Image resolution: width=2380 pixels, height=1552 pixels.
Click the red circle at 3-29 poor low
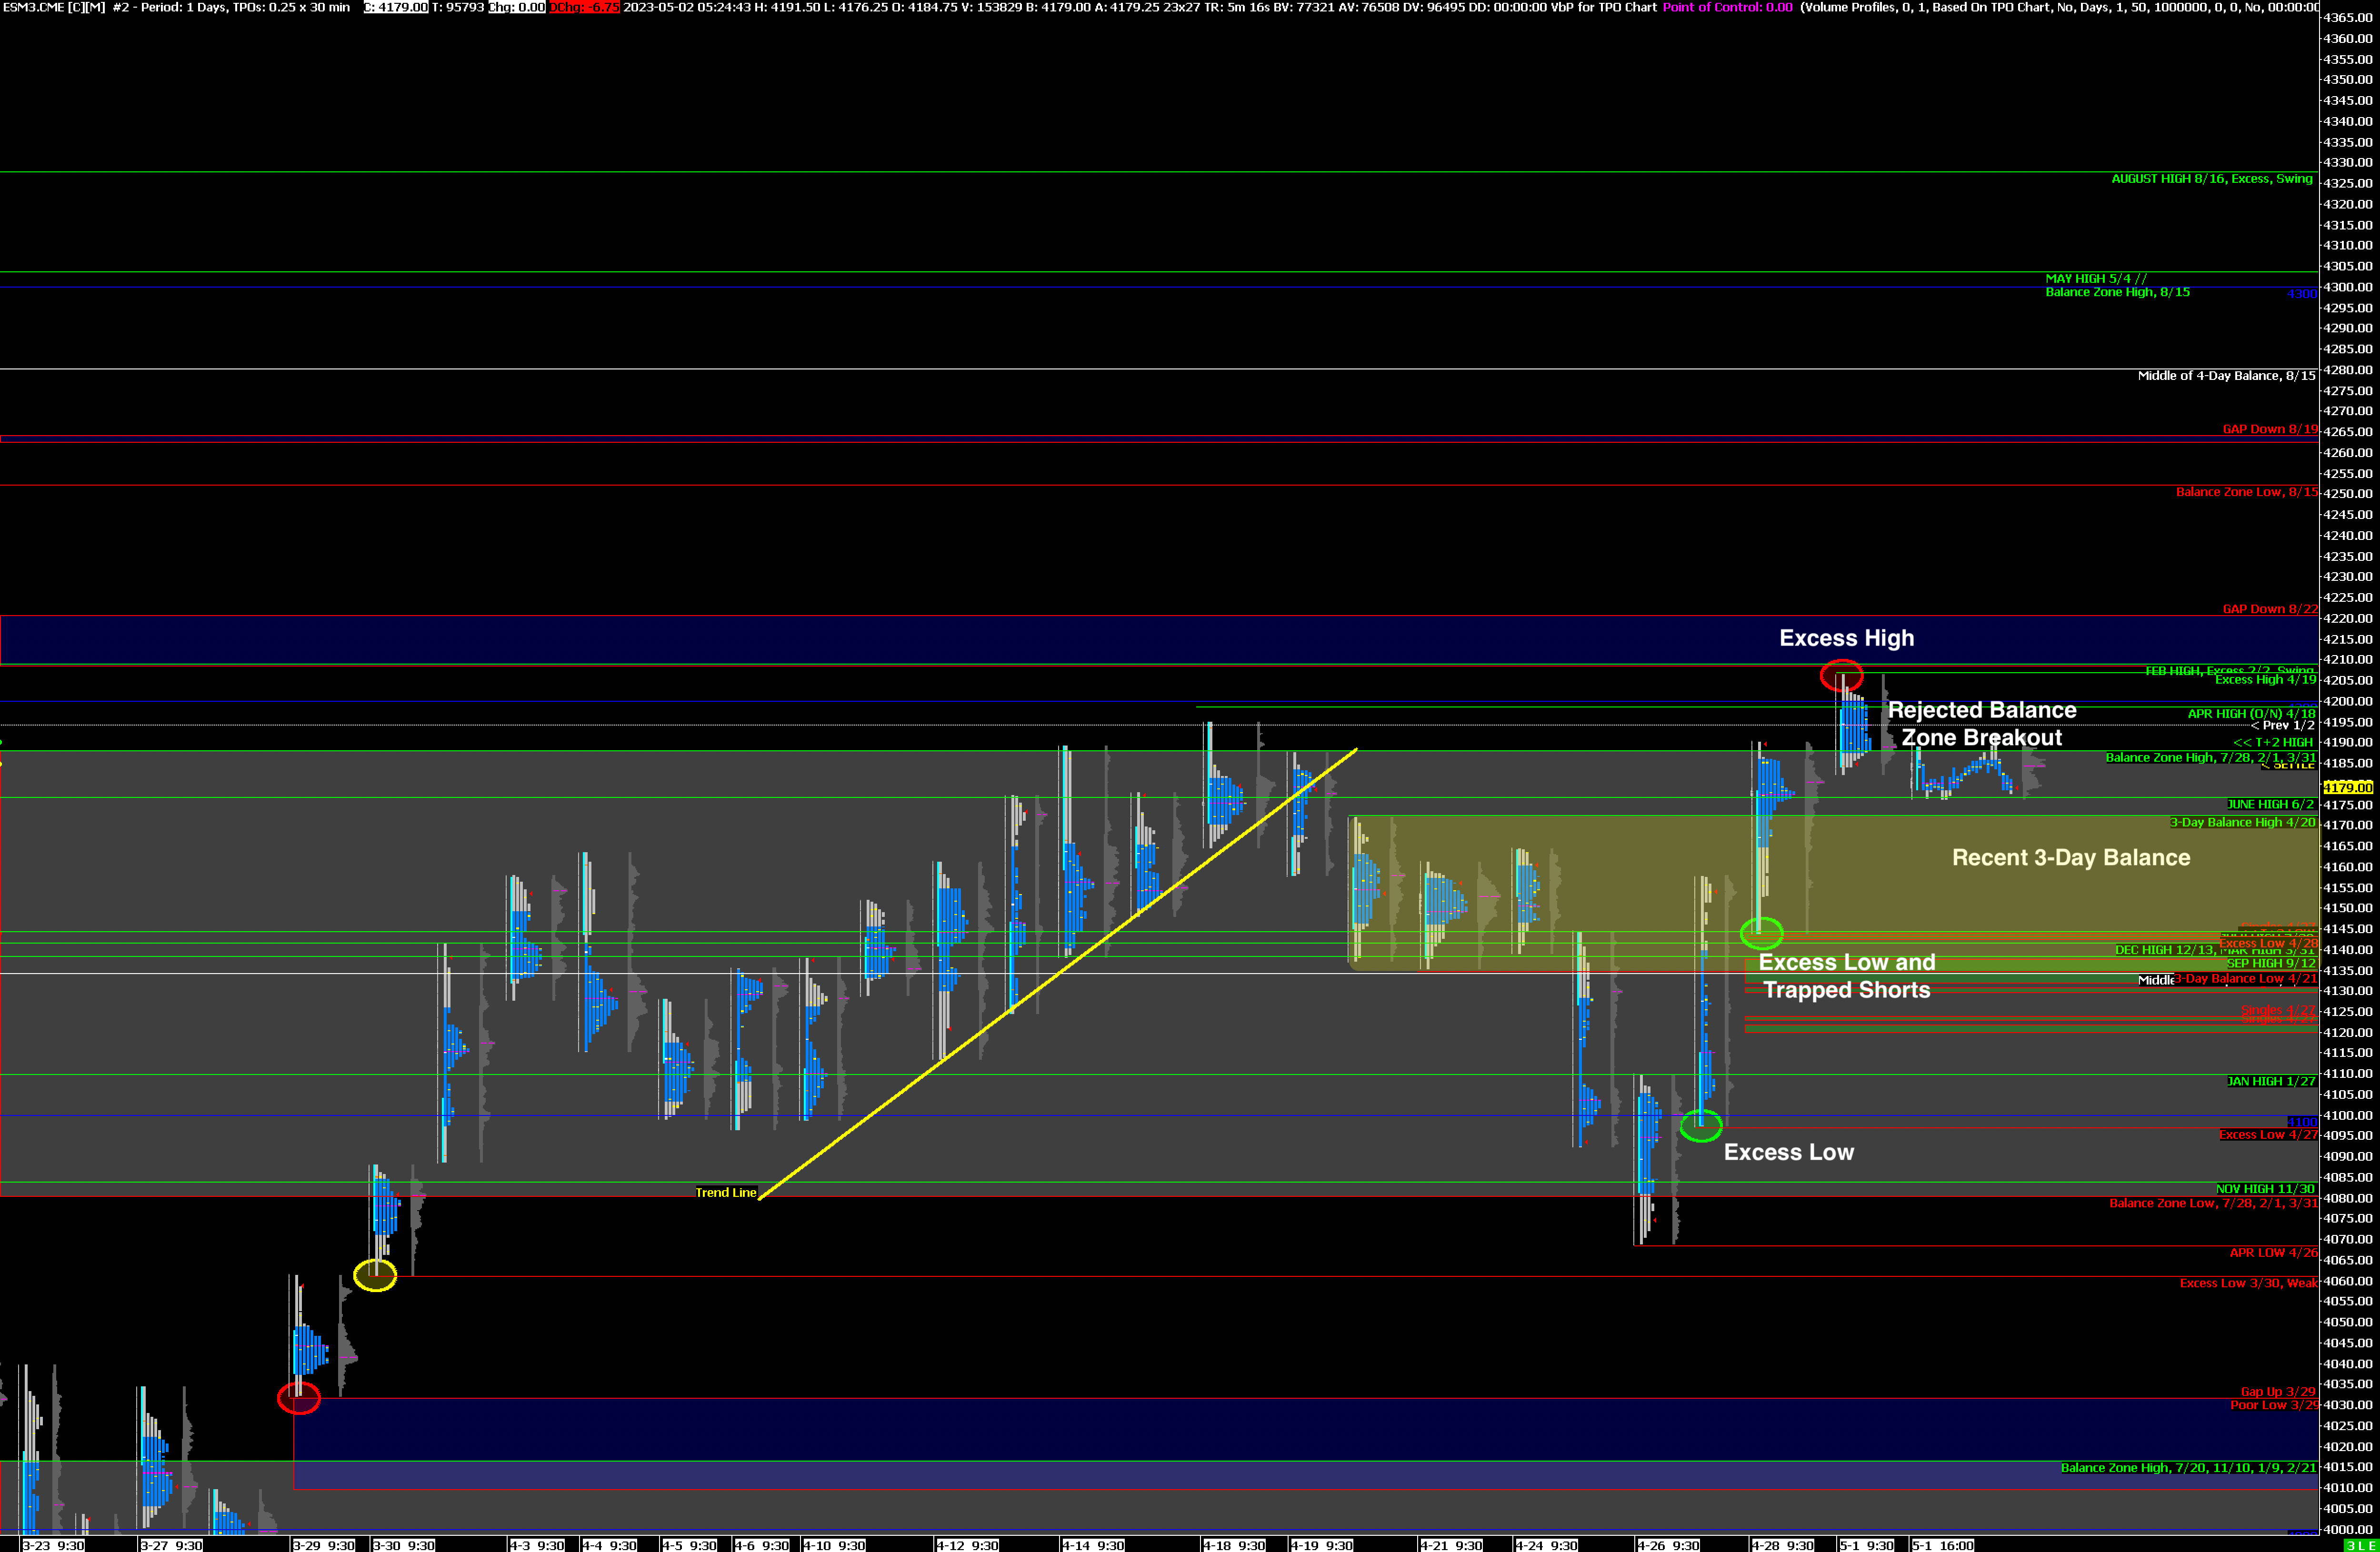(298, 1398)
